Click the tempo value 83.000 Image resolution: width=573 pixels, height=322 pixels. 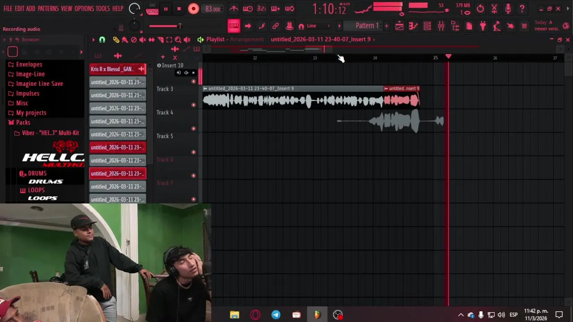coord(213,8)
